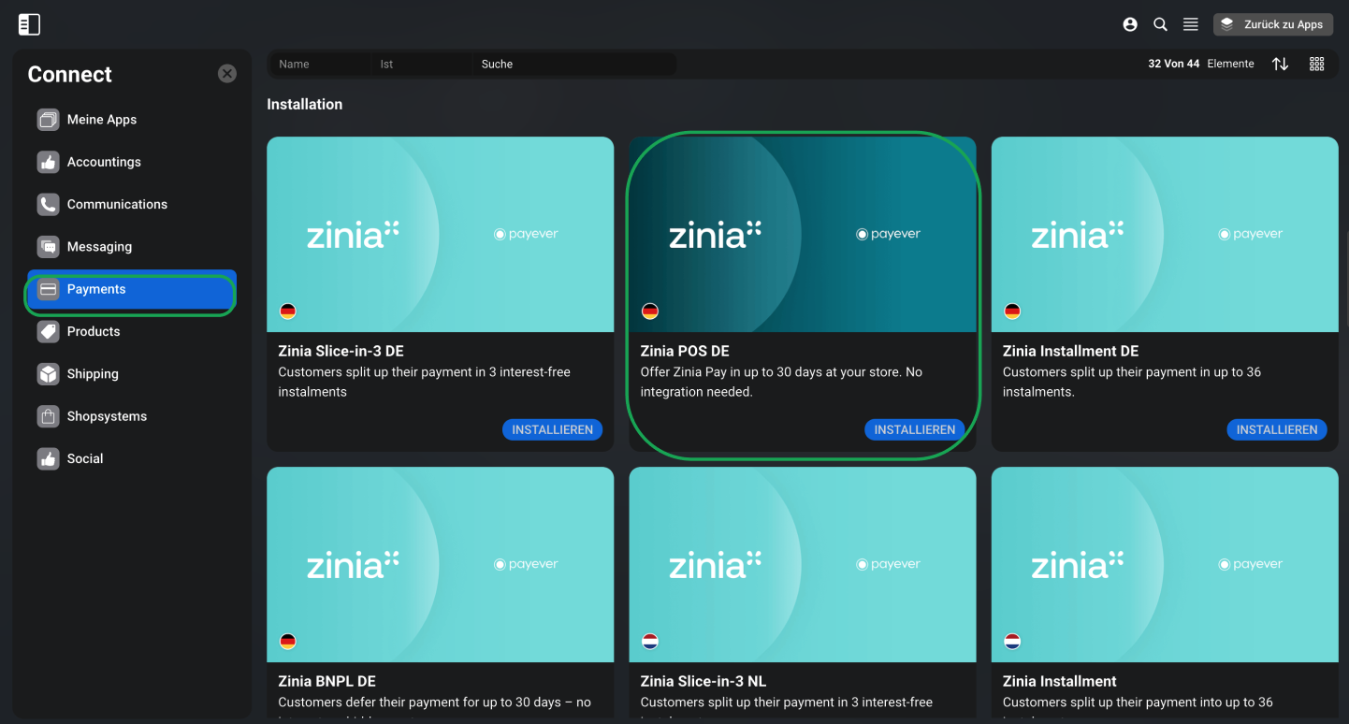Install Zinia Installment DE
1349x724 pixels.
pyautogui.click(x=1277, y=429)
